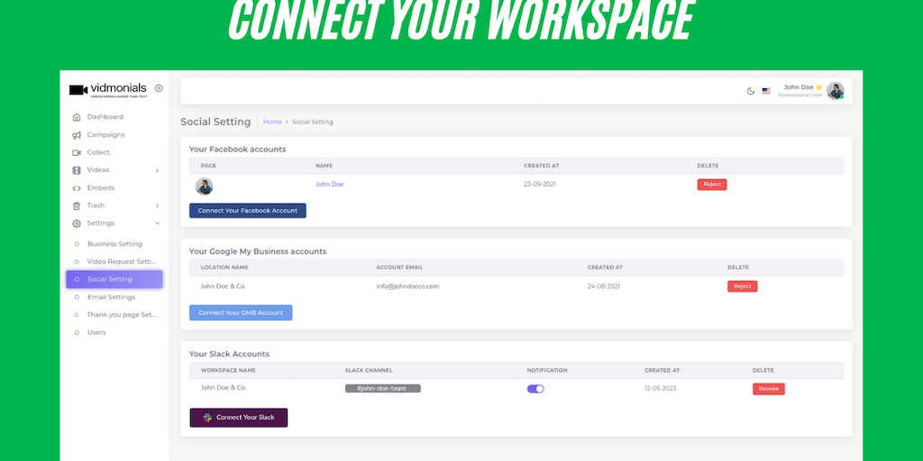Click the Collect video camera icon
The width and height of the screenshot is (923, 461).
(x=76, y=152)
